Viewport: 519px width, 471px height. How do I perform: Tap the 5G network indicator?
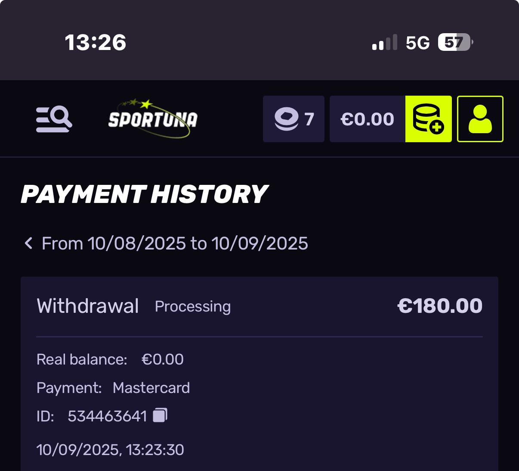point(417,43)
